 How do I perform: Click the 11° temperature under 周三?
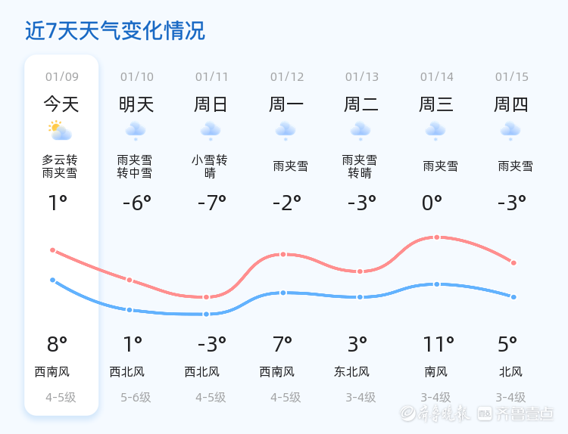438,345
